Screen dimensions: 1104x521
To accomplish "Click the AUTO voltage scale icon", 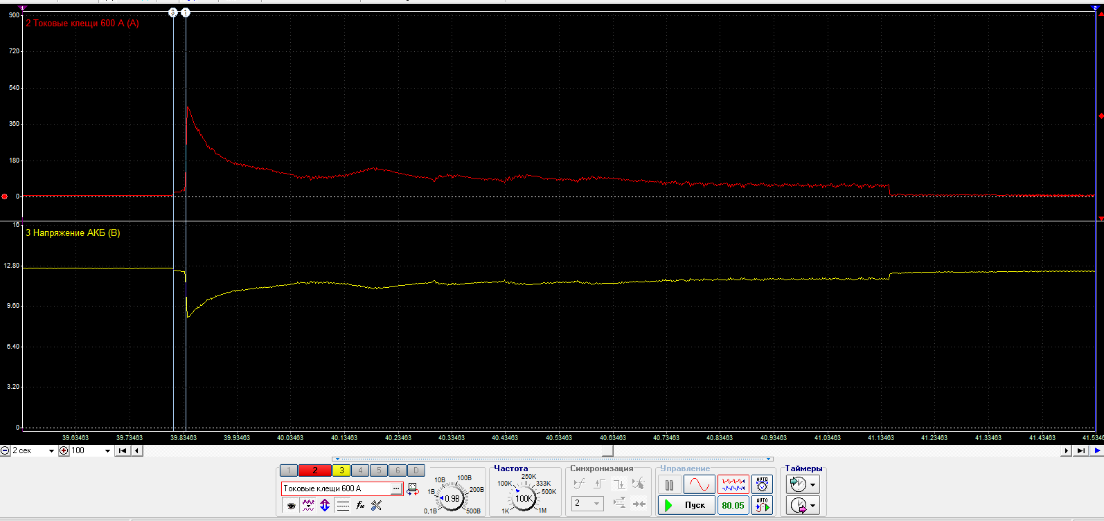I will pyautogui.click(x=762, y=485).
